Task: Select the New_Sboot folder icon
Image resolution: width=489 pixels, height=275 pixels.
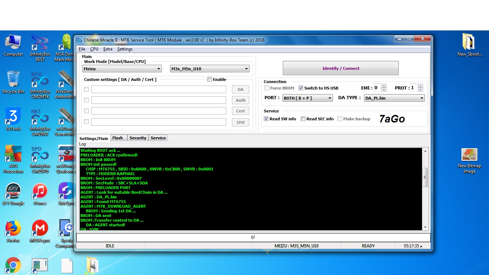Action: (469, 45)
